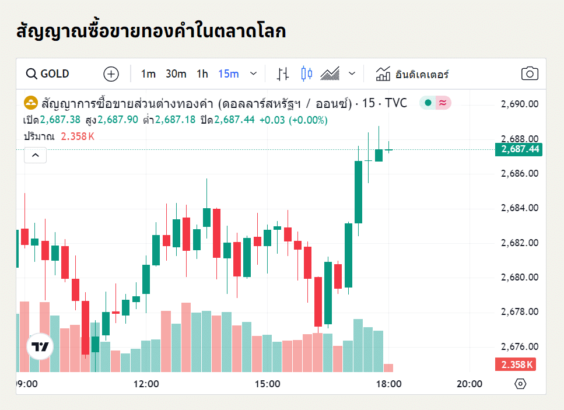Image resolution: width=564 pixels, height=410 pixels.
Task: Switch to the 1h timeframe
Action: point(202,73)
